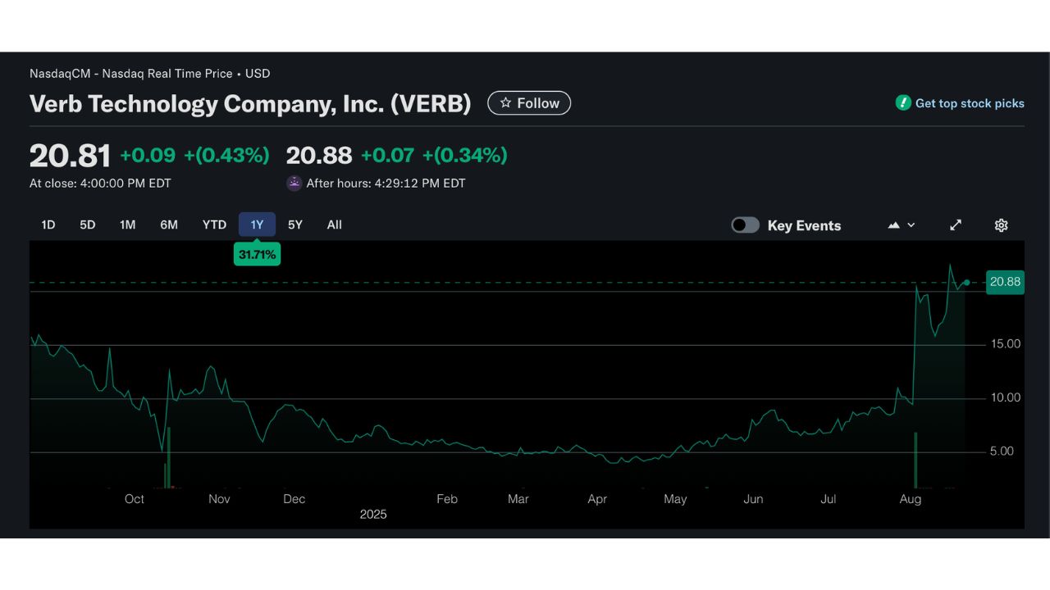Expand chart to fullscreen view

(x=956, y=225)
